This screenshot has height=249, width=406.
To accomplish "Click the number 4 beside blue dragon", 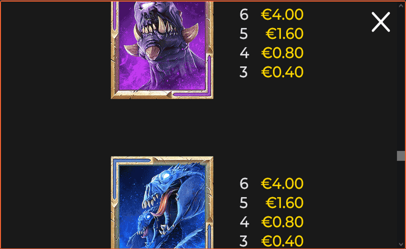I will (x=244, y=222).
